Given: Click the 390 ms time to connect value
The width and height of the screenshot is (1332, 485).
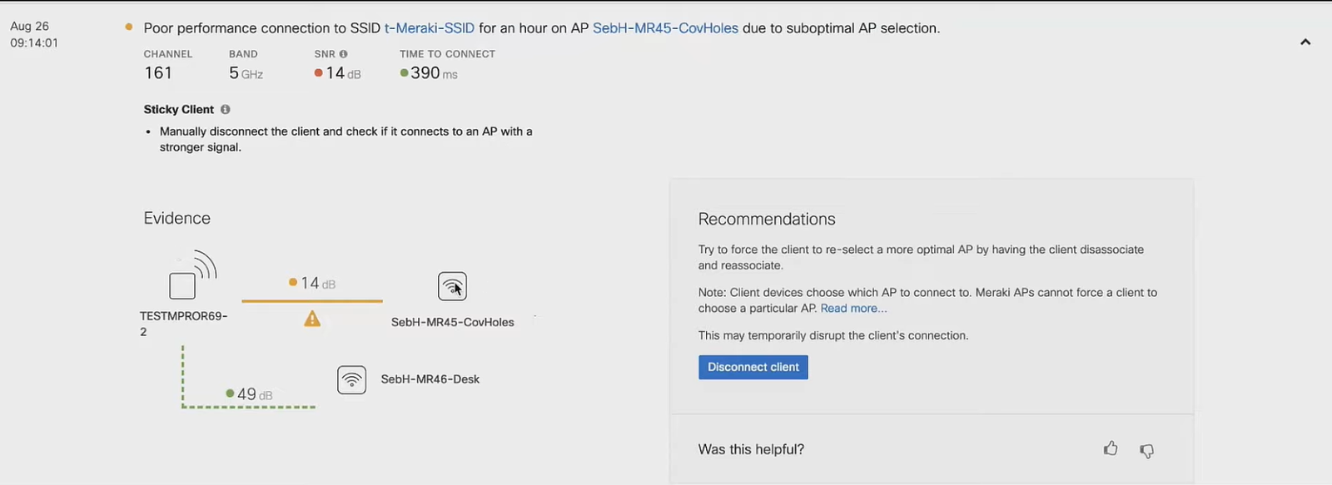Looking at the screenshot, I should [434, 73].
